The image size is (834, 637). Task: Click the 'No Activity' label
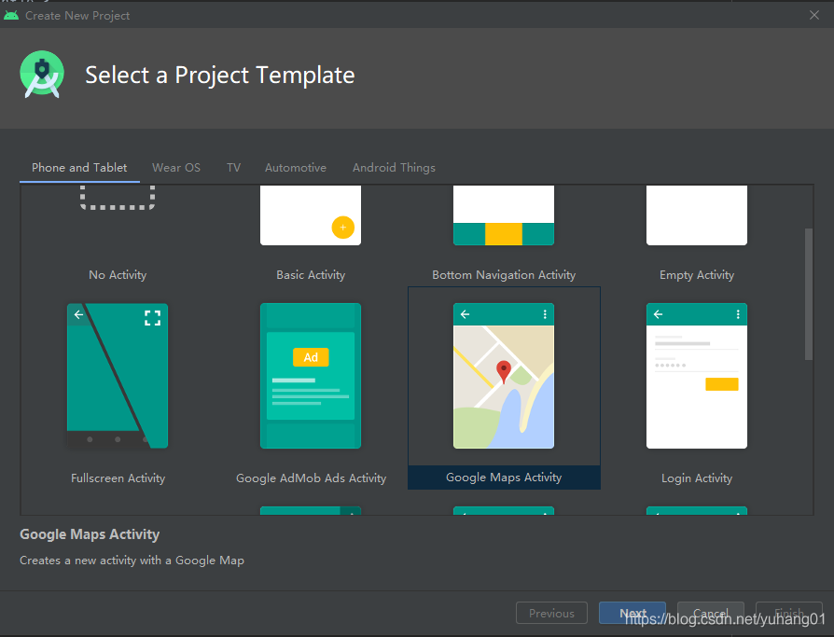point(118,275)
